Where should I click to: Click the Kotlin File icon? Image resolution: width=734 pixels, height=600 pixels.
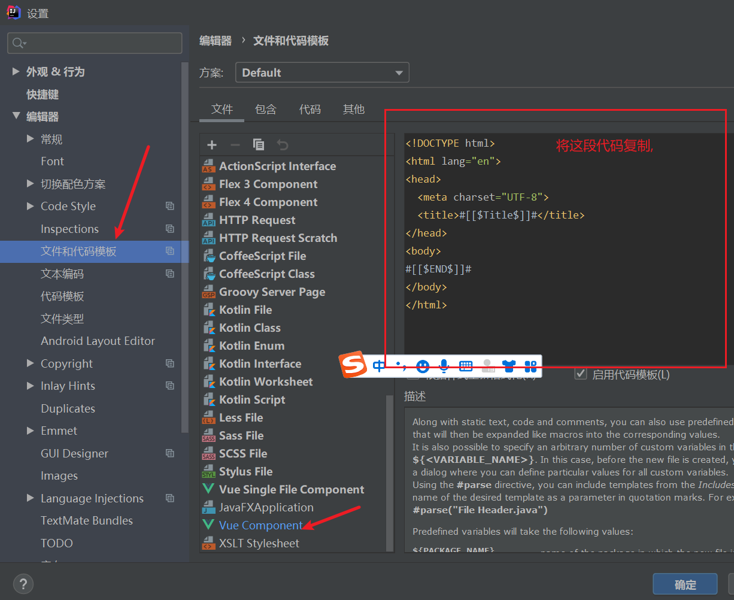pyautogui.click(x=209, y=310)
